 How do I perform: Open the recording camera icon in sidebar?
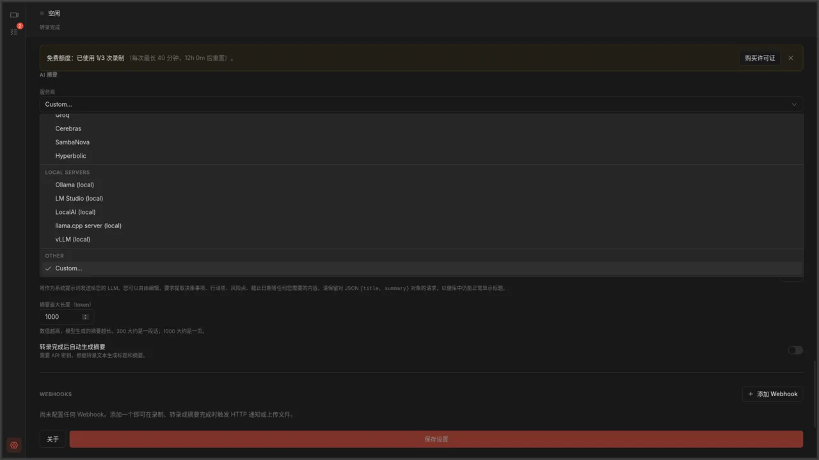coord(14,15)
